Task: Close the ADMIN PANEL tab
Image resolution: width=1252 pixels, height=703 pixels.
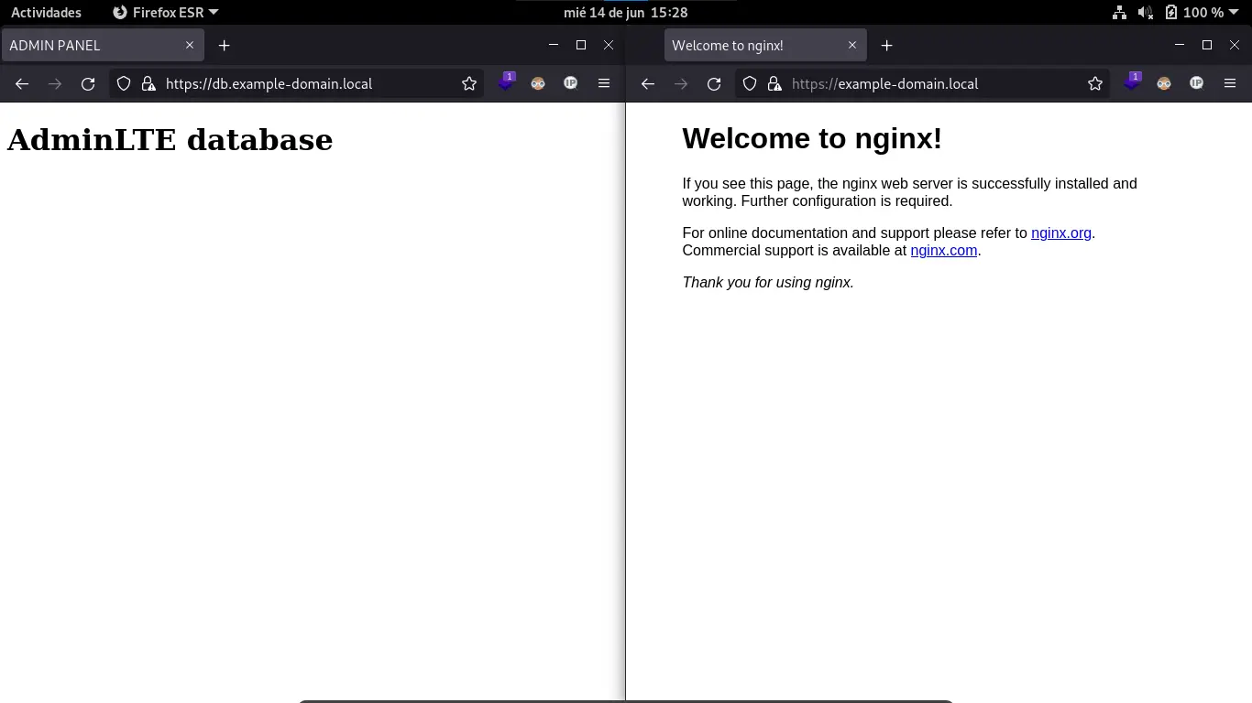Action: [190, 45]
